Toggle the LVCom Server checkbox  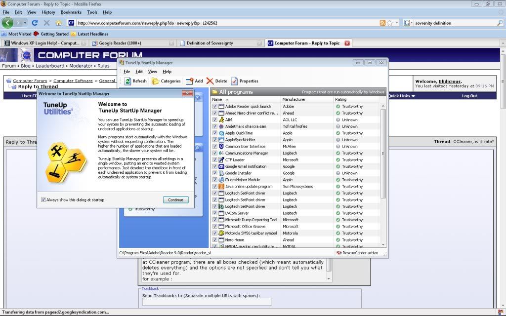pos(215,213)
